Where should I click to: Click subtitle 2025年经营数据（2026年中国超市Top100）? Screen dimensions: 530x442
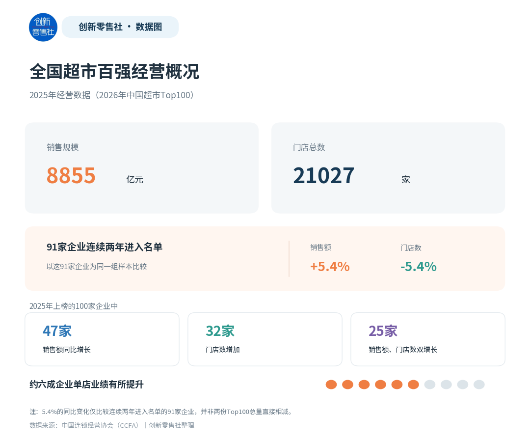[x=113, y=95]
